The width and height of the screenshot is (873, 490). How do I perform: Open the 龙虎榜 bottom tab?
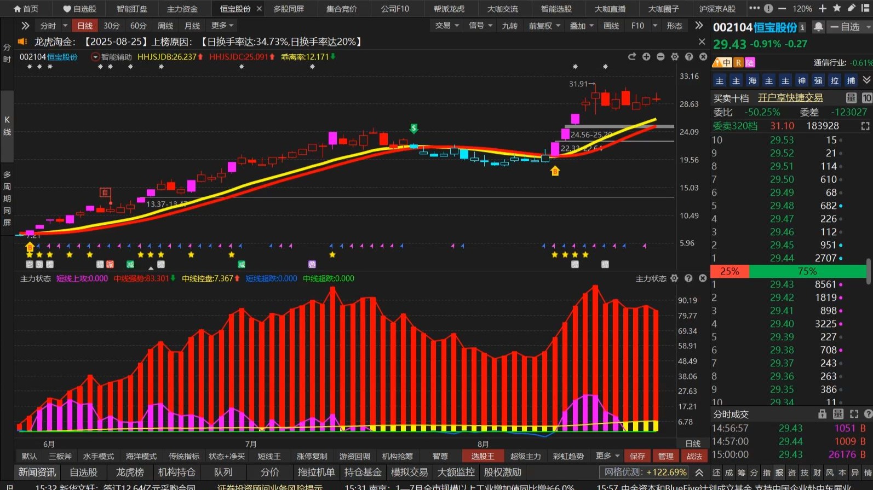[x=129, y=472]
